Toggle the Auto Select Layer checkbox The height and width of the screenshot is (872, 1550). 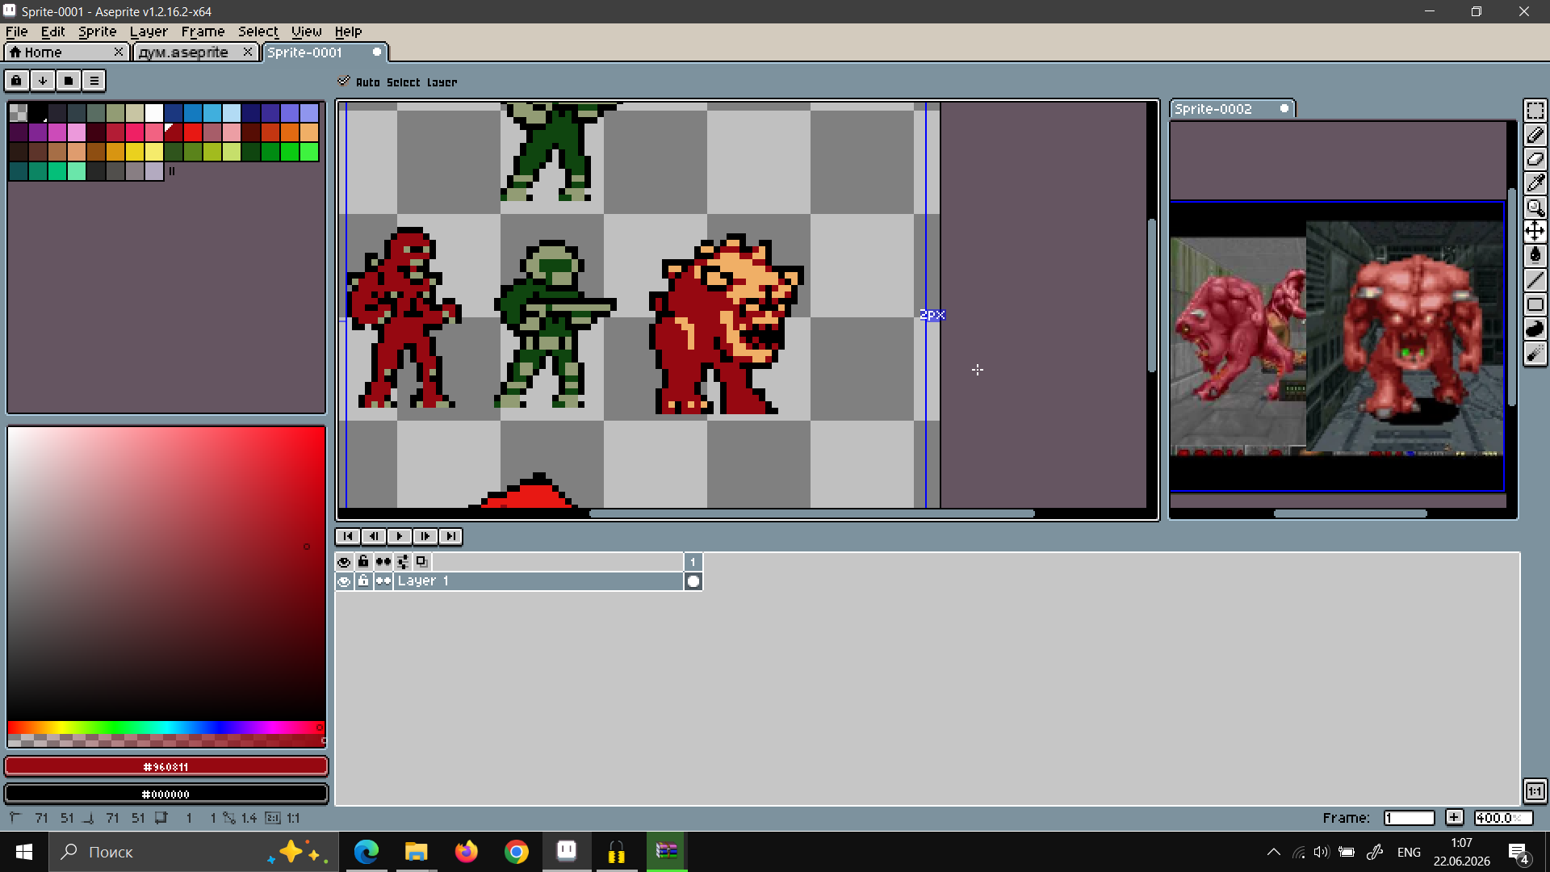point(344,81)
